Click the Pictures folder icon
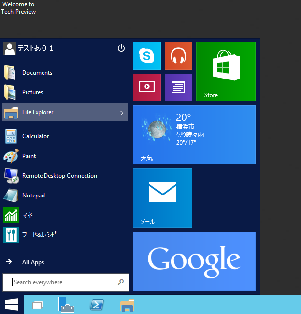This screenshot has height=314, width=301. (x=10, y=92)
